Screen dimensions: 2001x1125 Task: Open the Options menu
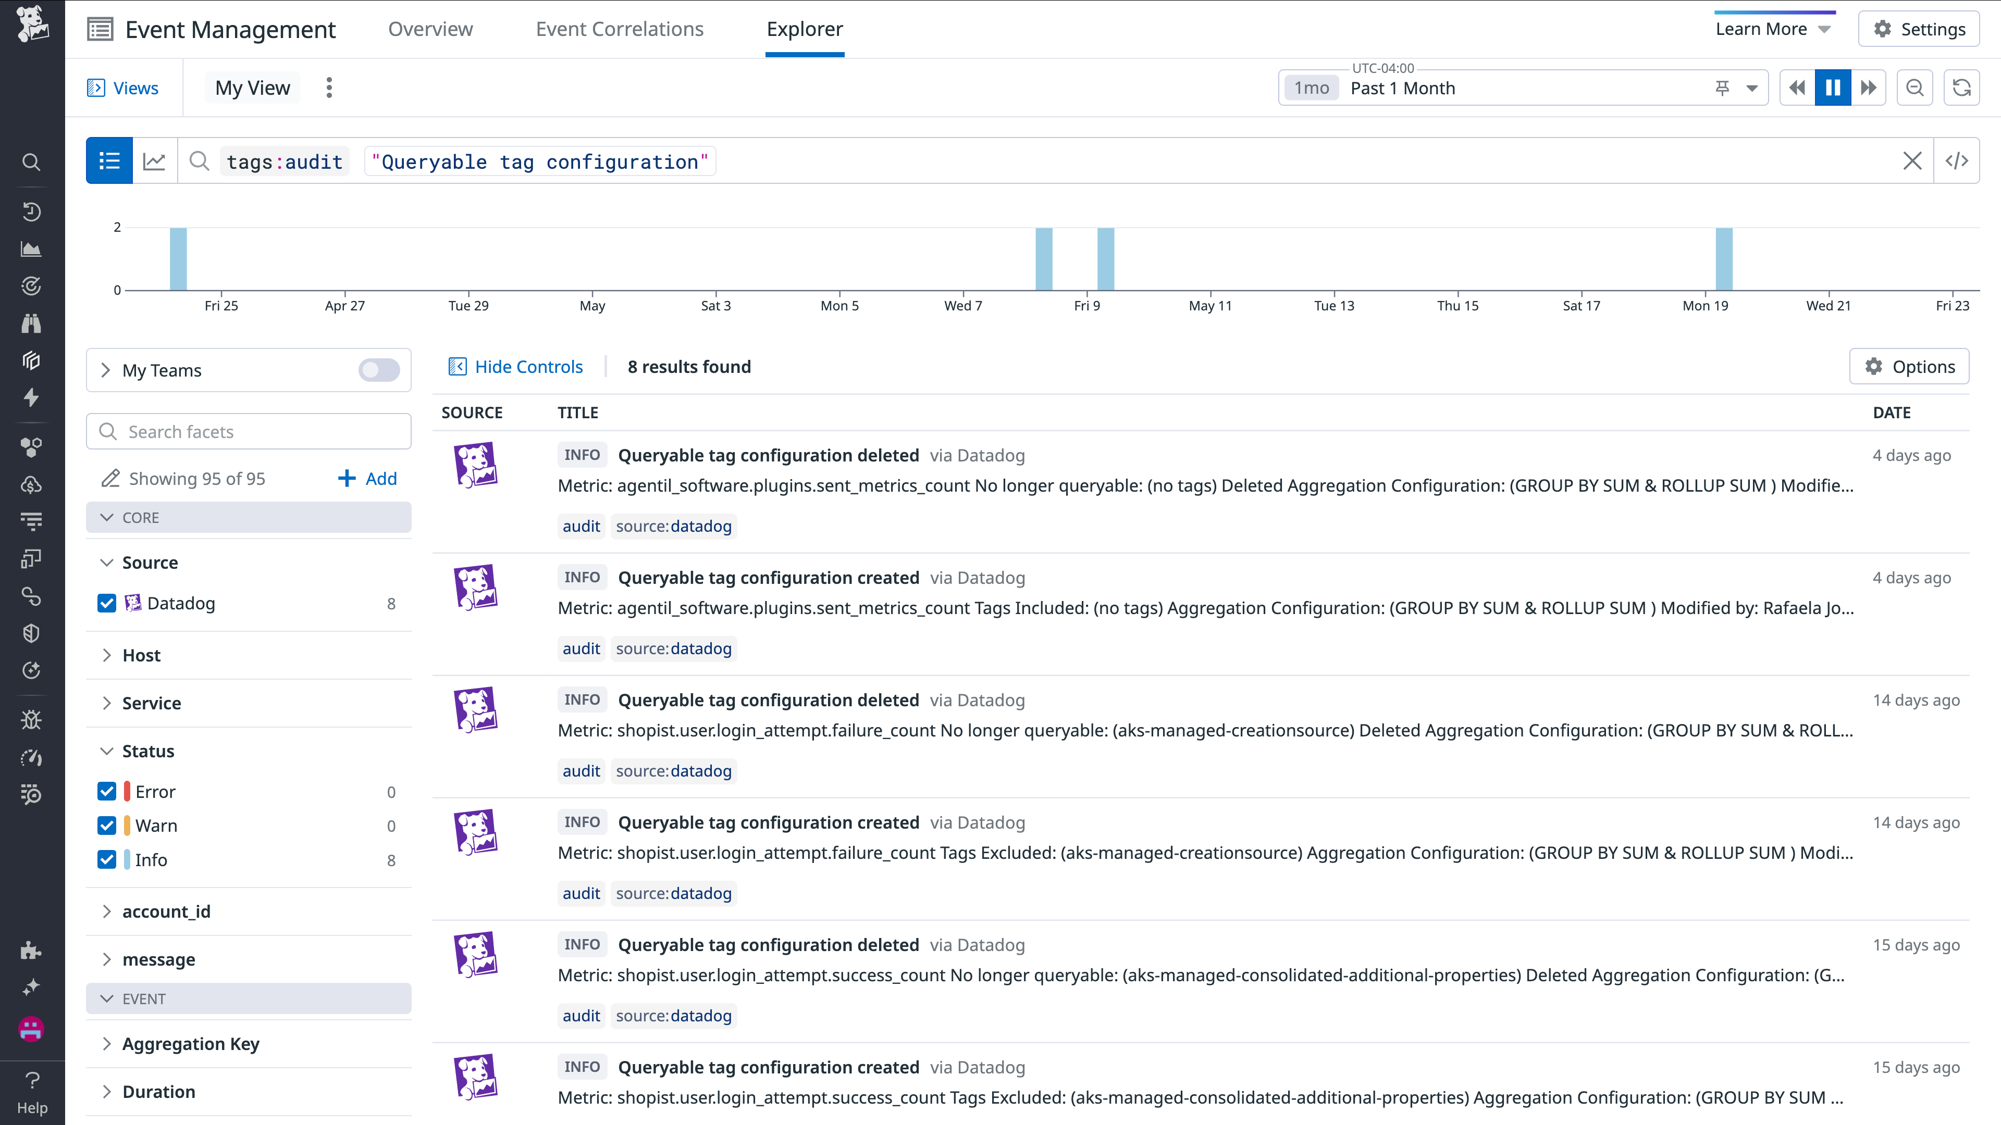pyautogui.click(x=1910, y=367)
